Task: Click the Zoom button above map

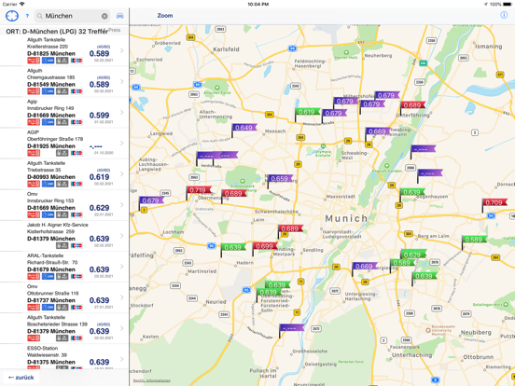Action: [165, 16]
